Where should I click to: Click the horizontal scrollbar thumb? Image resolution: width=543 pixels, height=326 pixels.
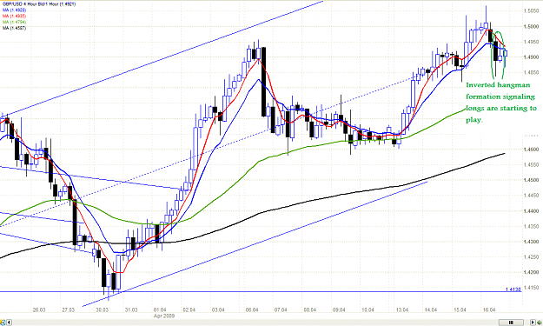coord(511,323)
